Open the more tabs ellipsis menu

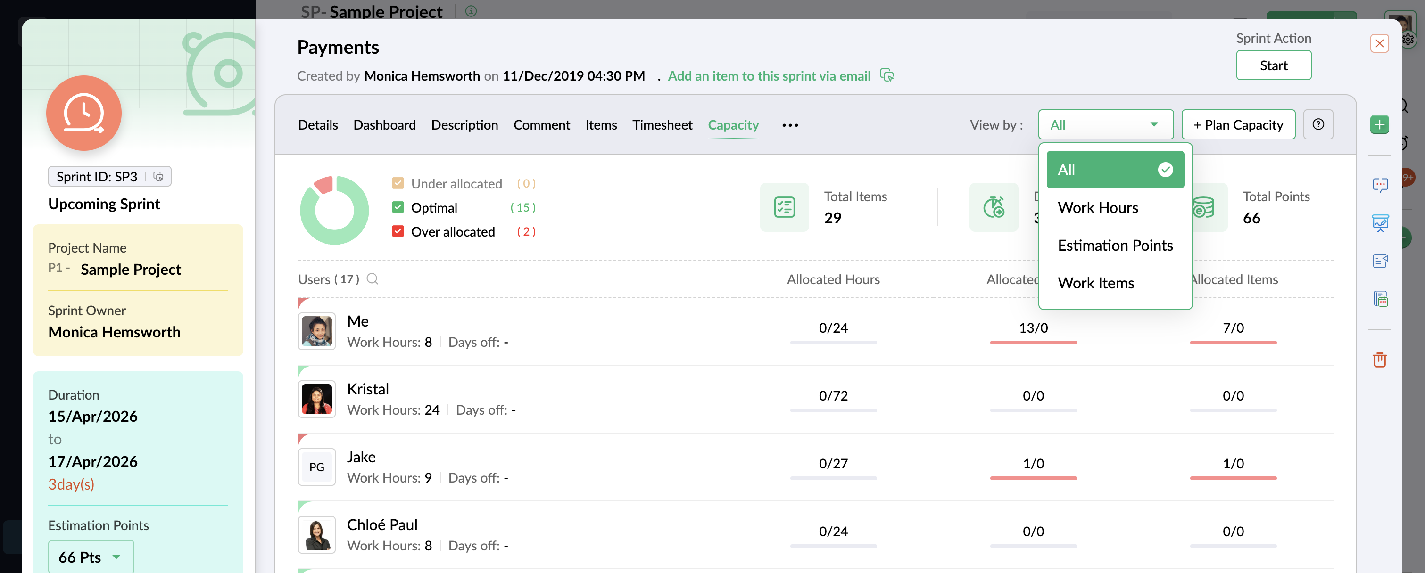(789, 125)
